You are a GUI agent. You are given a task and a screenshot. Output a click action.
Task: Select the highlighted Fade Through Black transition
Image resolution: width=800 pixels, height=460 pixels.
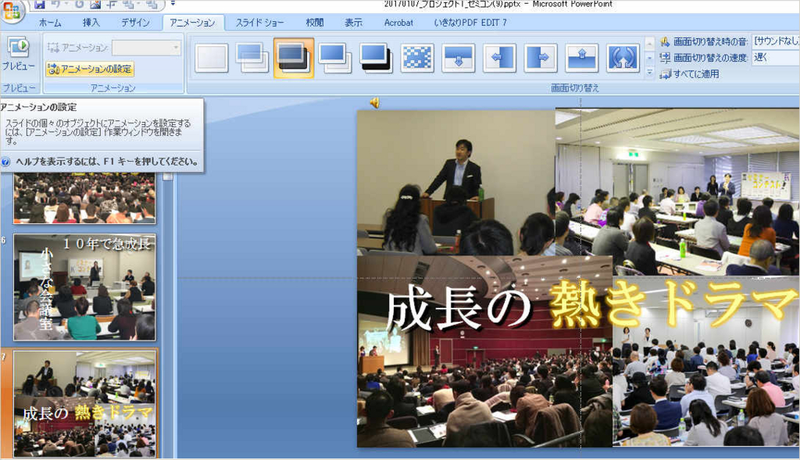pyautogui.click(x=294, y=58)
